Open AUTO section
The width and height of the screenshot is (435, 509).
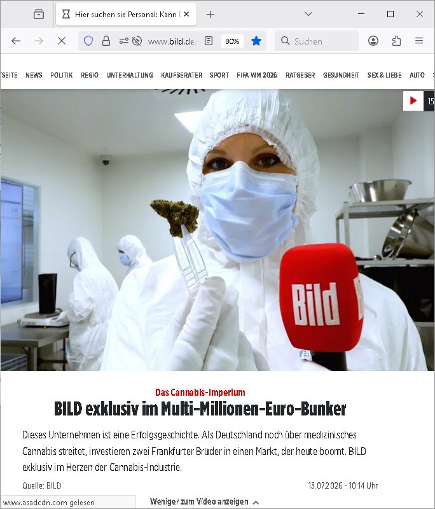point(417,75)
